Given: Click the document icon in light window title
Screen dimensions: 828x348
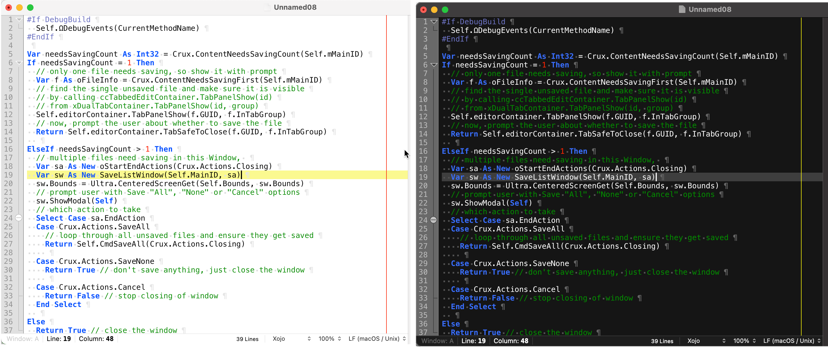Looking at the screenshot, I should pos(267,7).
